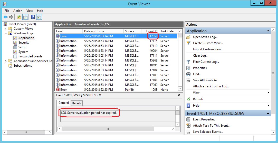
Task: Open the Action menu
Action: coord(18,11)
